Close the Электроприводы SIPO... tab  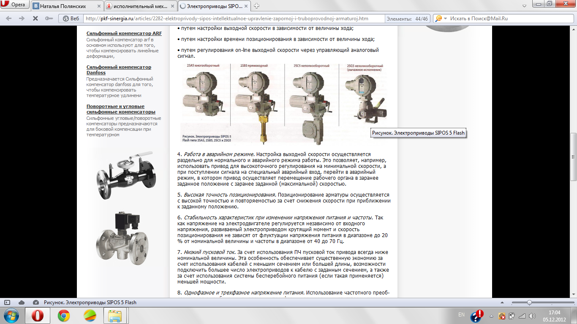[x=245, y=6]
